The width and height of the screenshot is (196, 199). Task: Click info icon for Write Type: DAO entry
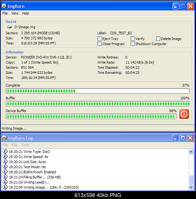click(x=5, y=152)
